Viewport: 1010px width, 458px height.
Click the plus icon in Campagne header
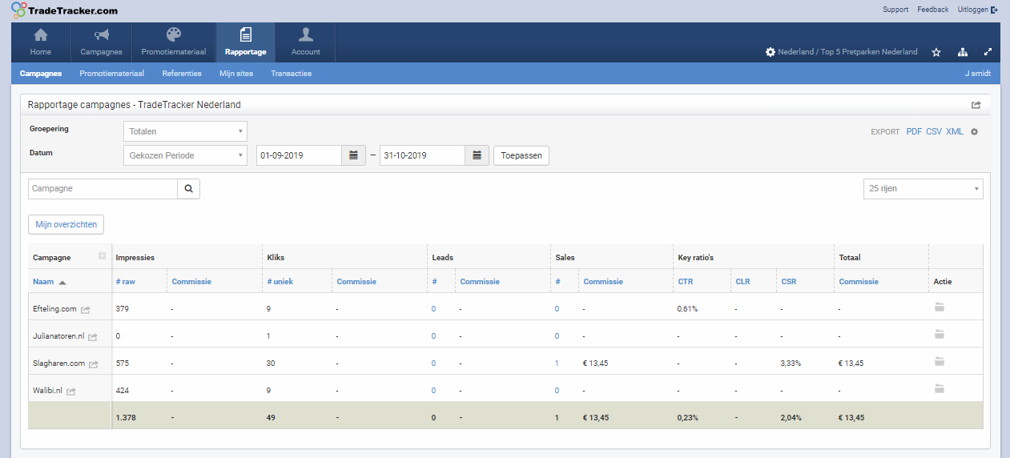click(x=102, y=256)
